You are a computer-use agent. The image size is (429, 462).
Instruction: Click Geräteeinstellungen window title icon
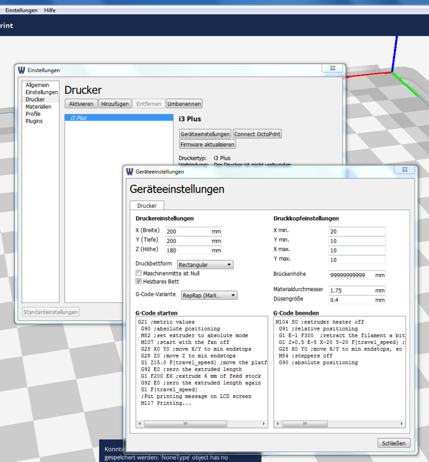pyautogui.click(x=129, y=172)
